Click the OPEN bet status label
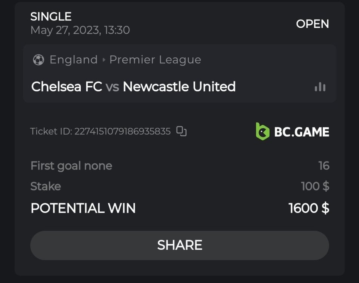 tap(312, 24)
